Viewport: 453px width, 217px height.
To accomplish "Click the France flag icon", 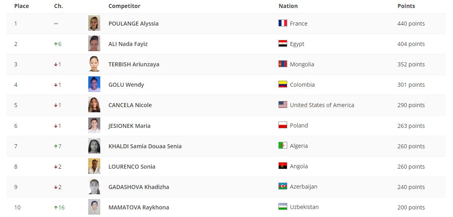I will (282, 23).
